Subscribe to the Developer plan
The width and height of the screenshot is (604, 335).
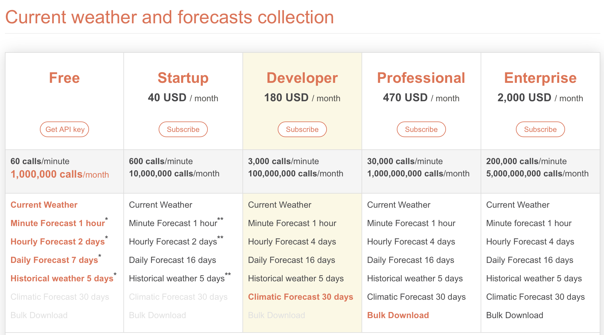tap(302, 129)
